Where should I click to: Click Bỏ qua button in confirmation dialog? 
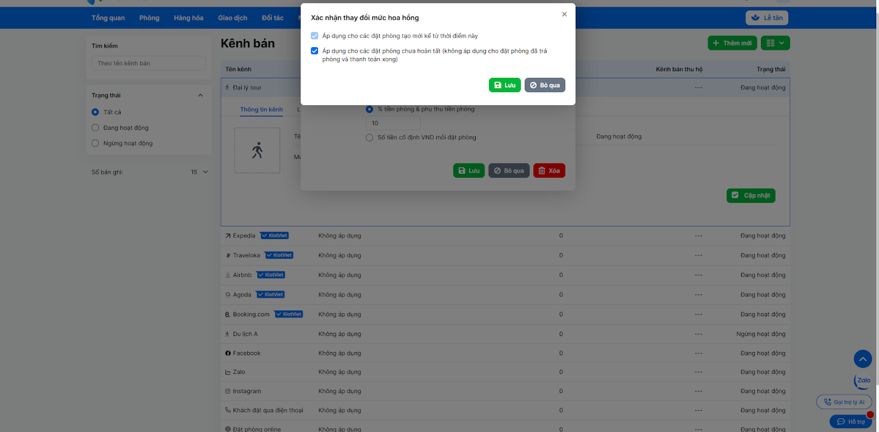(x=544, y=85)
